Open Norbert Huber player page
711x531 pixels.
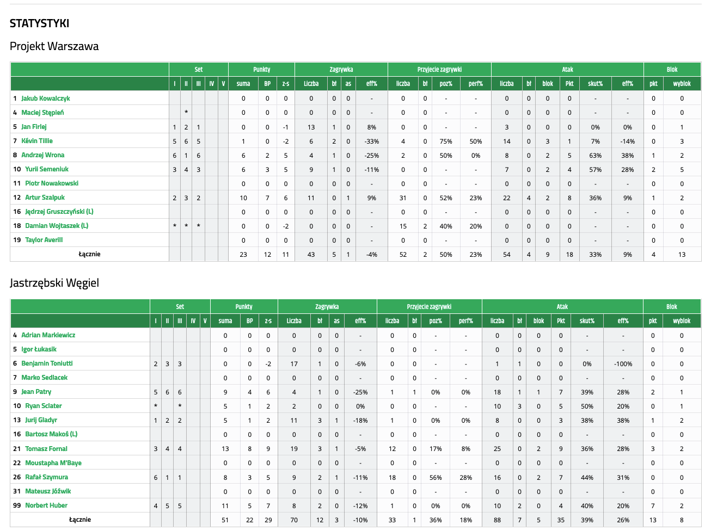(46, 505)
